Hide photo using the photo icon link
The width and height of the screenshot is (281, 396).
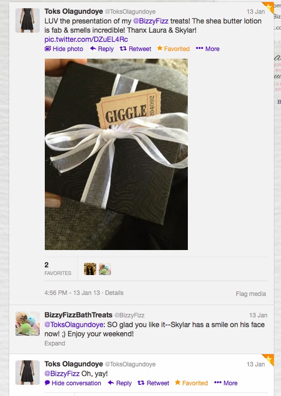click(x=48, y=48)
